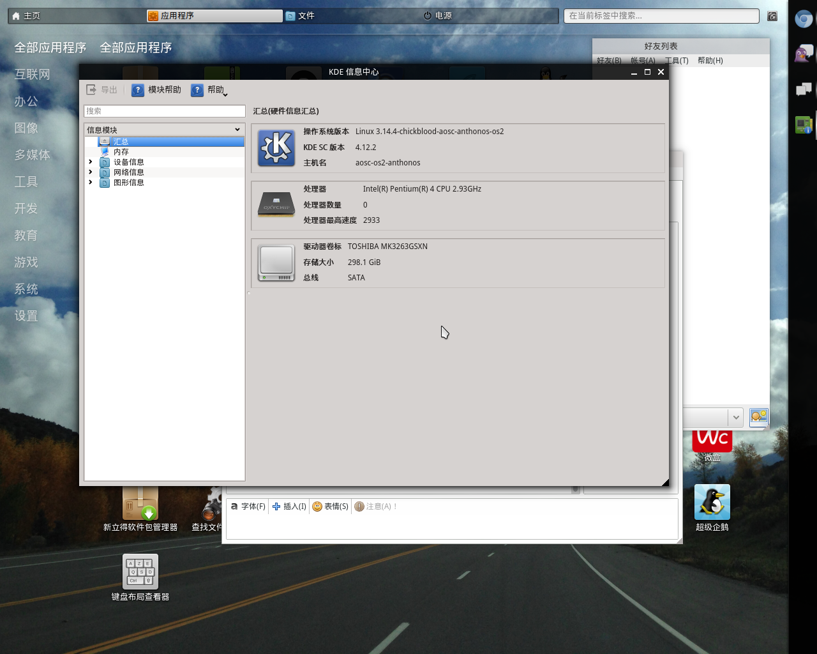817x654 pixels.
Task: Open the 工具 utilities category
Action: point(26,182)
